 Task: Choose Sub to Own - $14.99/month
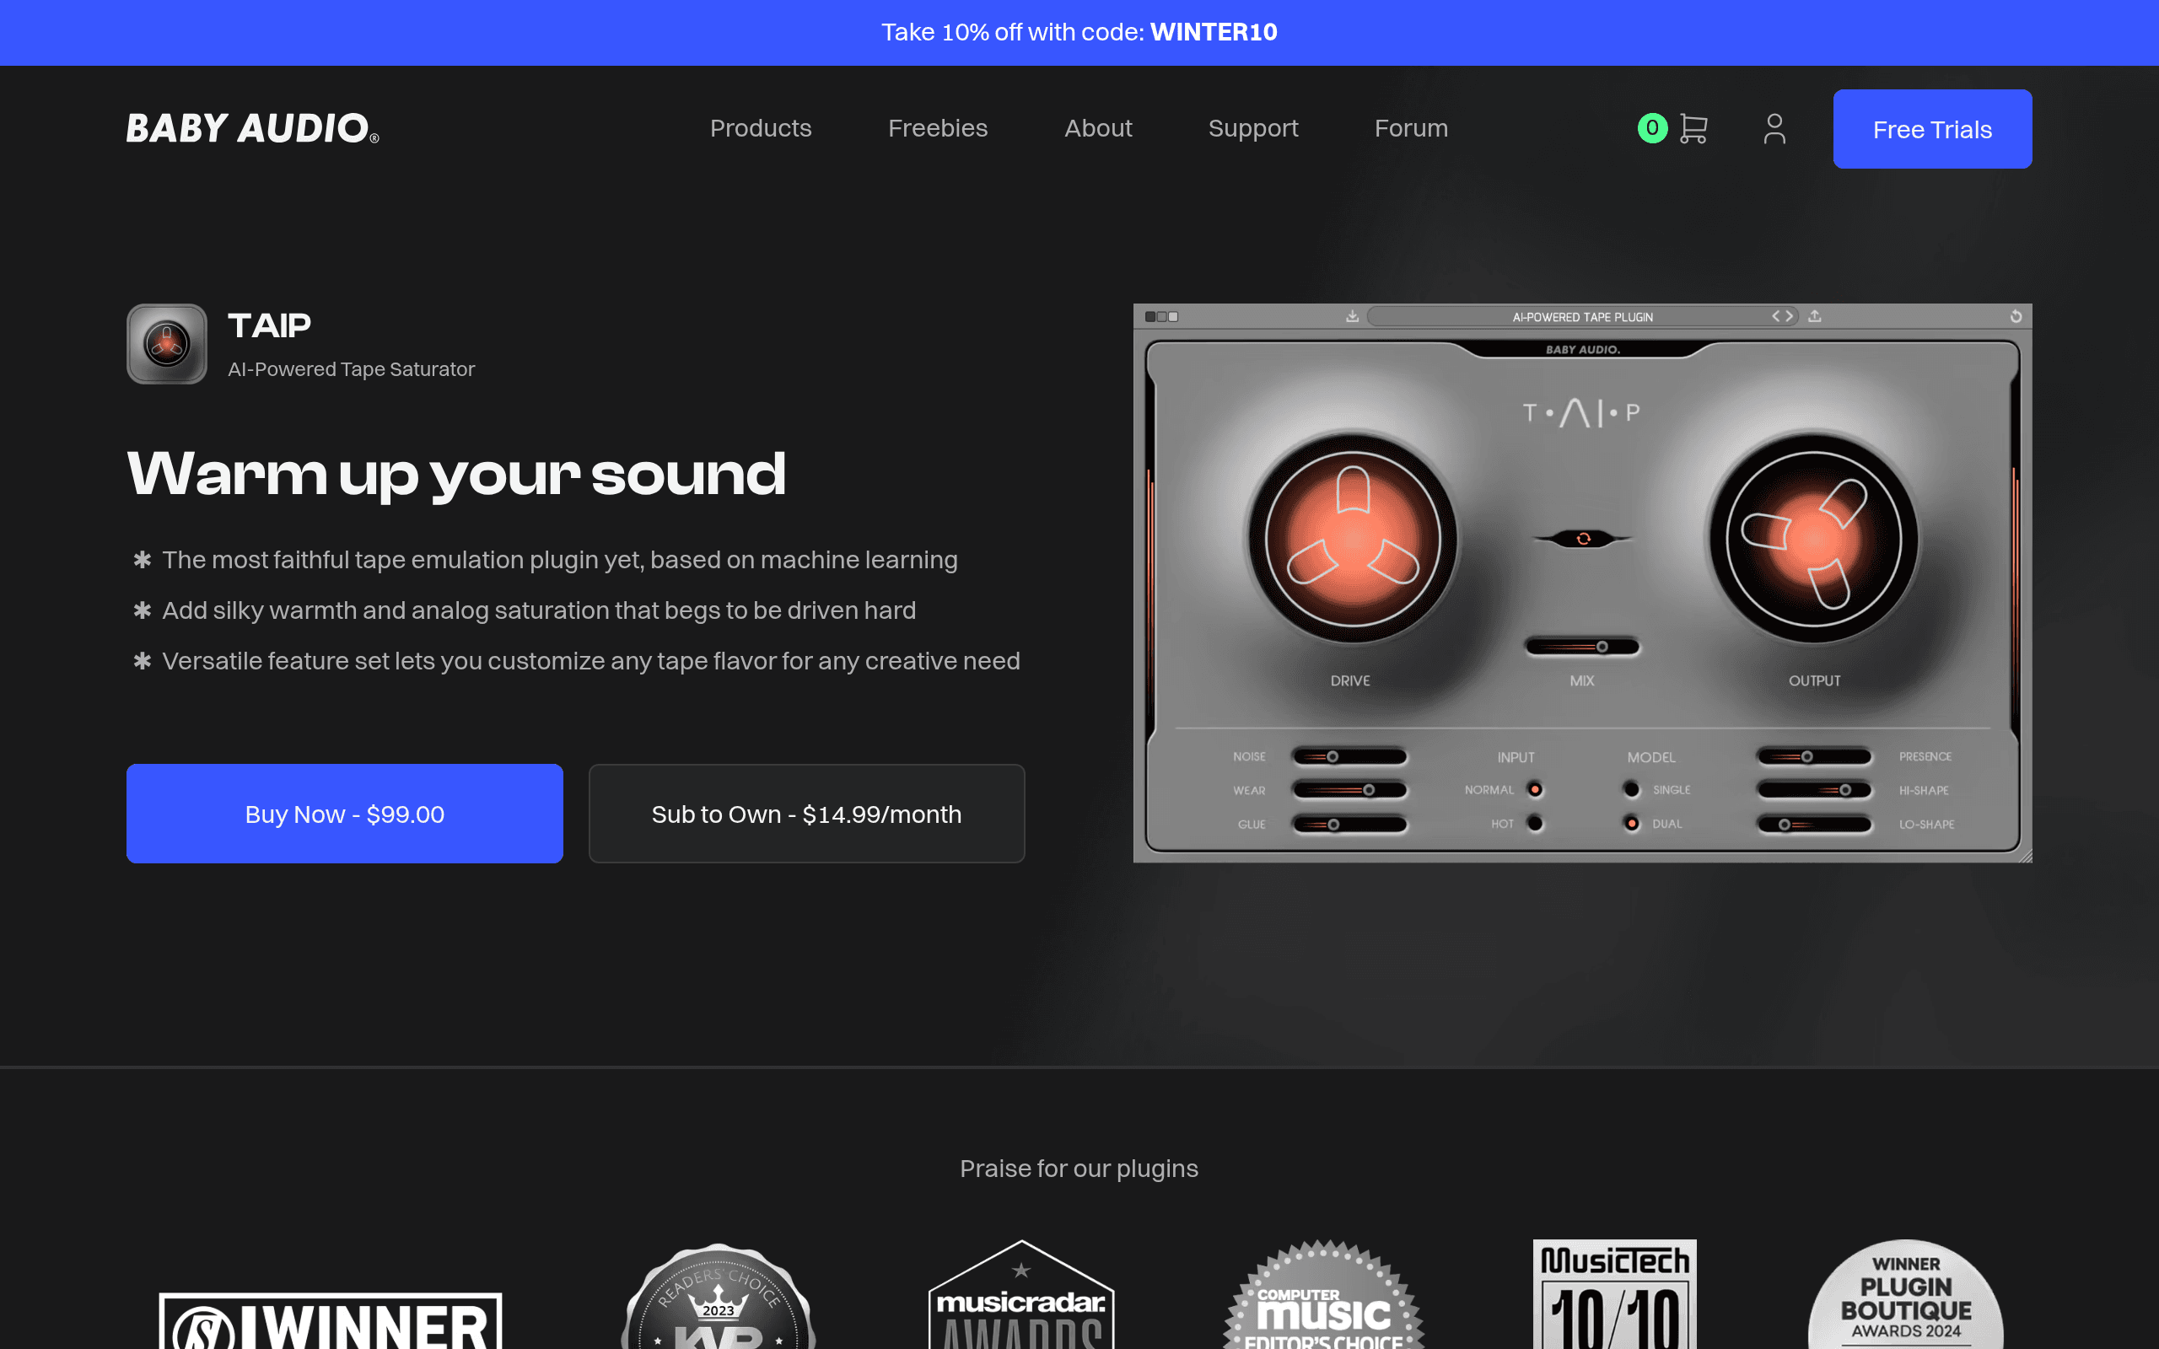pos(806,814)
